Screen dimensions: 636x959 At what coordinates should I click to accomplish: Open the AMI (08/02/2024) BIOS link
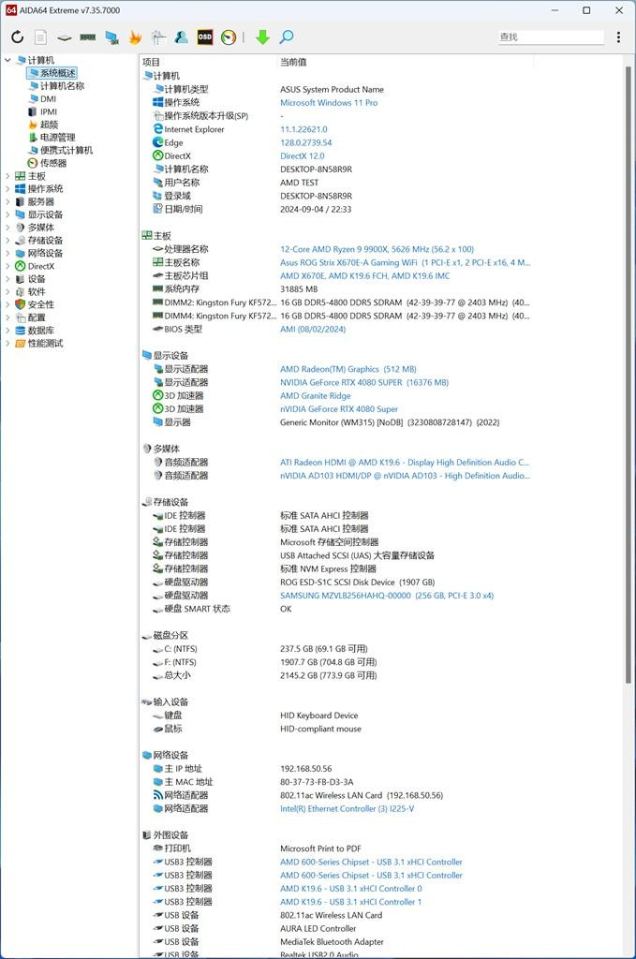313,329
